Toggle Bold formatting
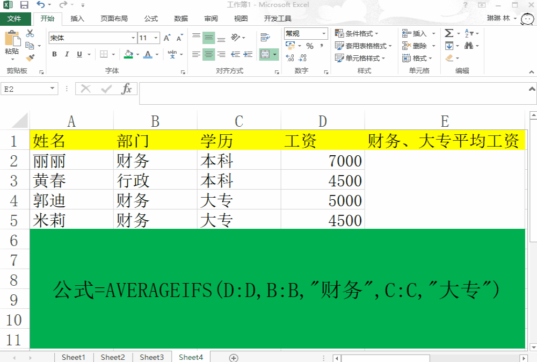Viewport: 537px width, 362px height. [x=55, y=54]
